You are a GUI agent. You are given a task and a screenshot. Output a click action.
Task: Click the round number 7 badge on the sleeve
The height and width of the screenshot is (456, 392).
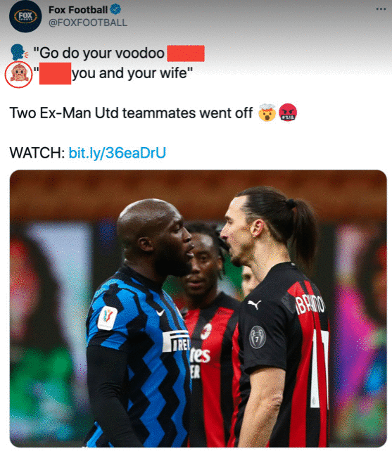[x=258, y=337]
